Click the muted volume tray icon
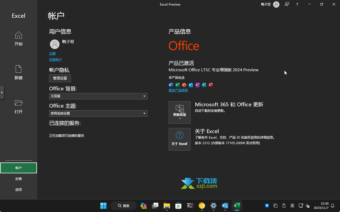The height and width of the screenshot is (212, 340). (308, 206)
